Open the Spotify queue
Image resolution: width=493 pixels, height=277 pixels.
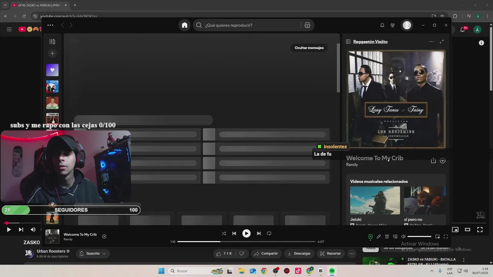click(x=387, y=237)
